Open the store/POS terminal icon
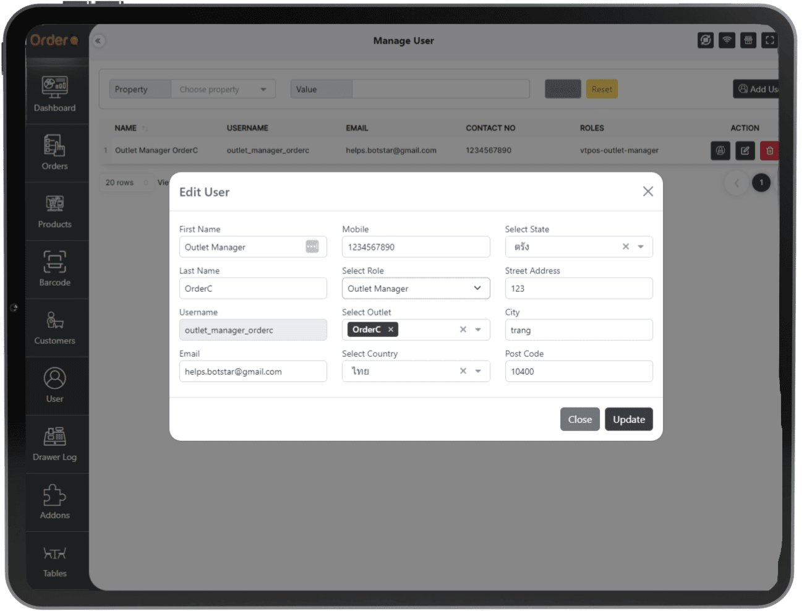The width and height of the screenshot is (812, 611). pyautogui.click(x=748, y=40)
